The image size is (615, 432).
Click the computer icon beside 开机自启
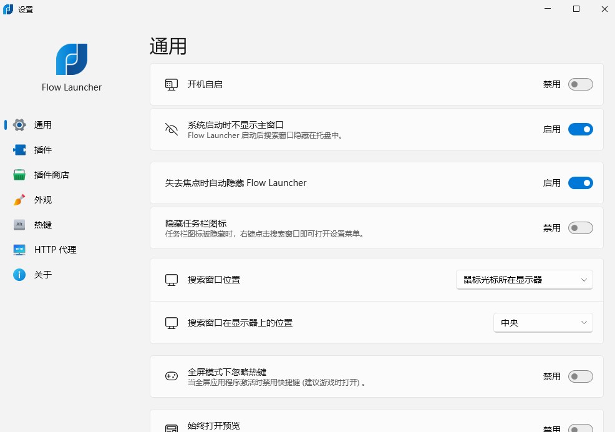[171, 84]
